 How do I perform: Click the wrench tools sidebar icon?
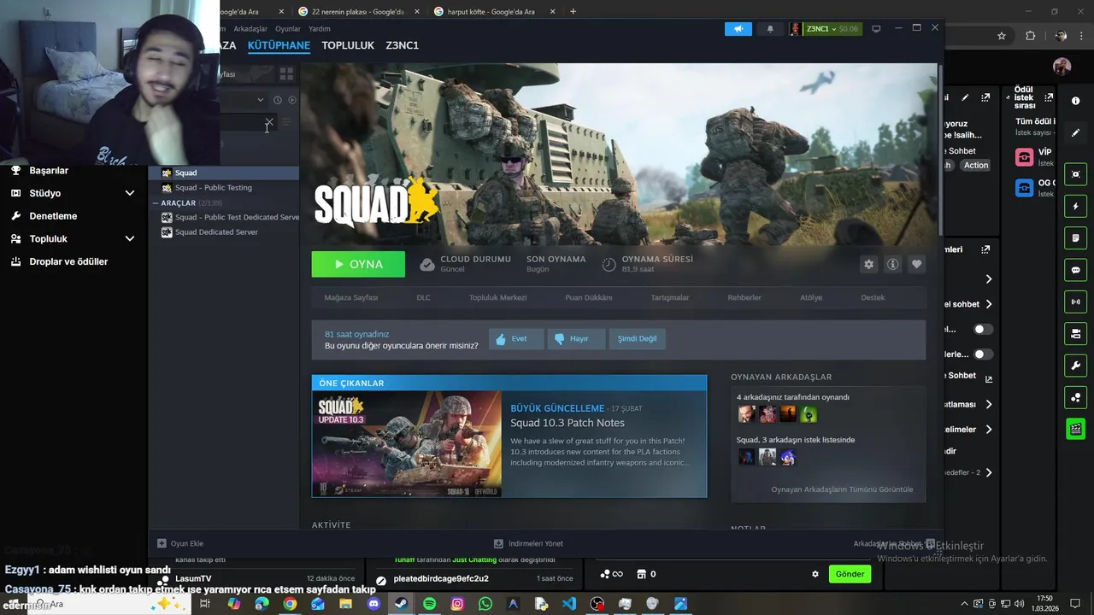click(1076, 366)
